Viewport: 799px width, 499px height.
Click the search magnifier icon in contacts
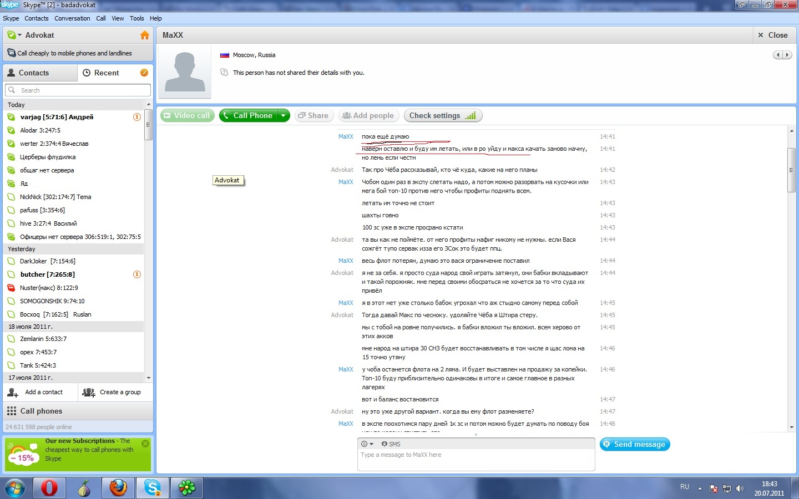coord(12,90)
